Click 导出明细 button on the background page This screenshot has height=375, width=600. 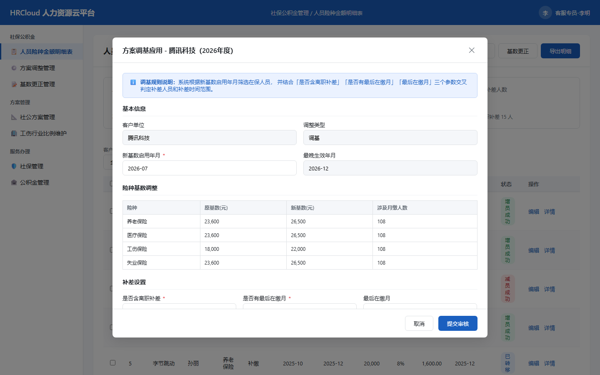point(560,51)
